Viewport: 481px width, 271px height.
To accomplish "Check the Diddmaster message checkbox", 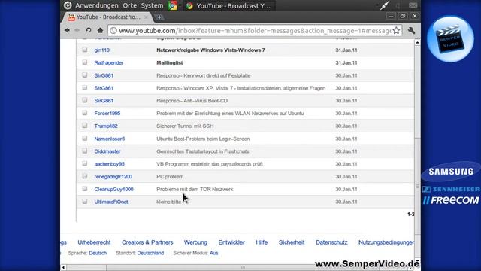I will tap(85, 151).
